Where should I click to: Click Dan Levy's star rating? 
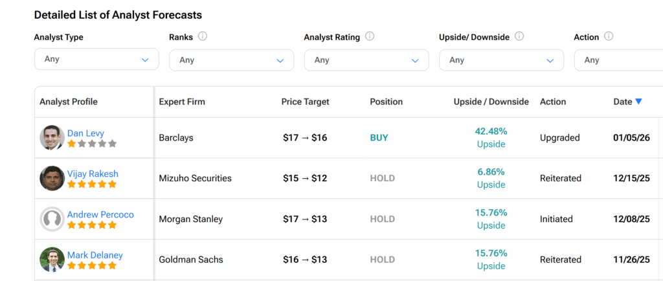click(92, 144)
